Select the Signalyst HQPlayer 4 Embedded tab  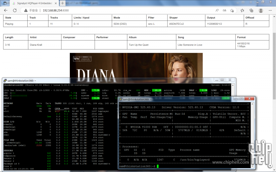[x=34, y=3]
